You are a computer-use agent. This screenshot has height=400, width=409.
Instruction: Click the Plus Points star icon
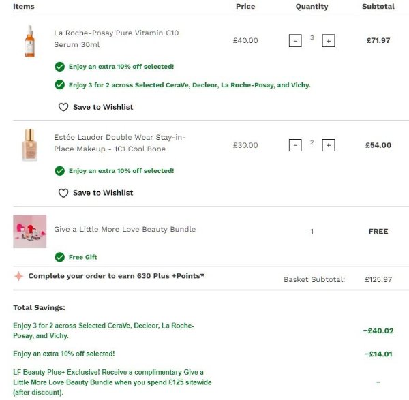[18, 276]
